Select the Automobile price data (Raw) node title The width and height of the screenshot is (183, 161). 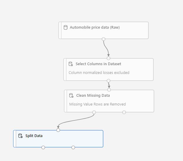[x=95, y=27]
